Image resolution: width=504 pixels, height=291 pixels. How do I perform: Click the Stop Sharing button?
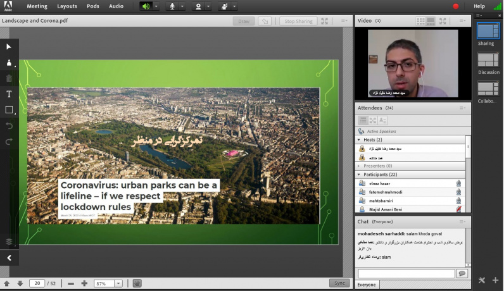point(298,21)
